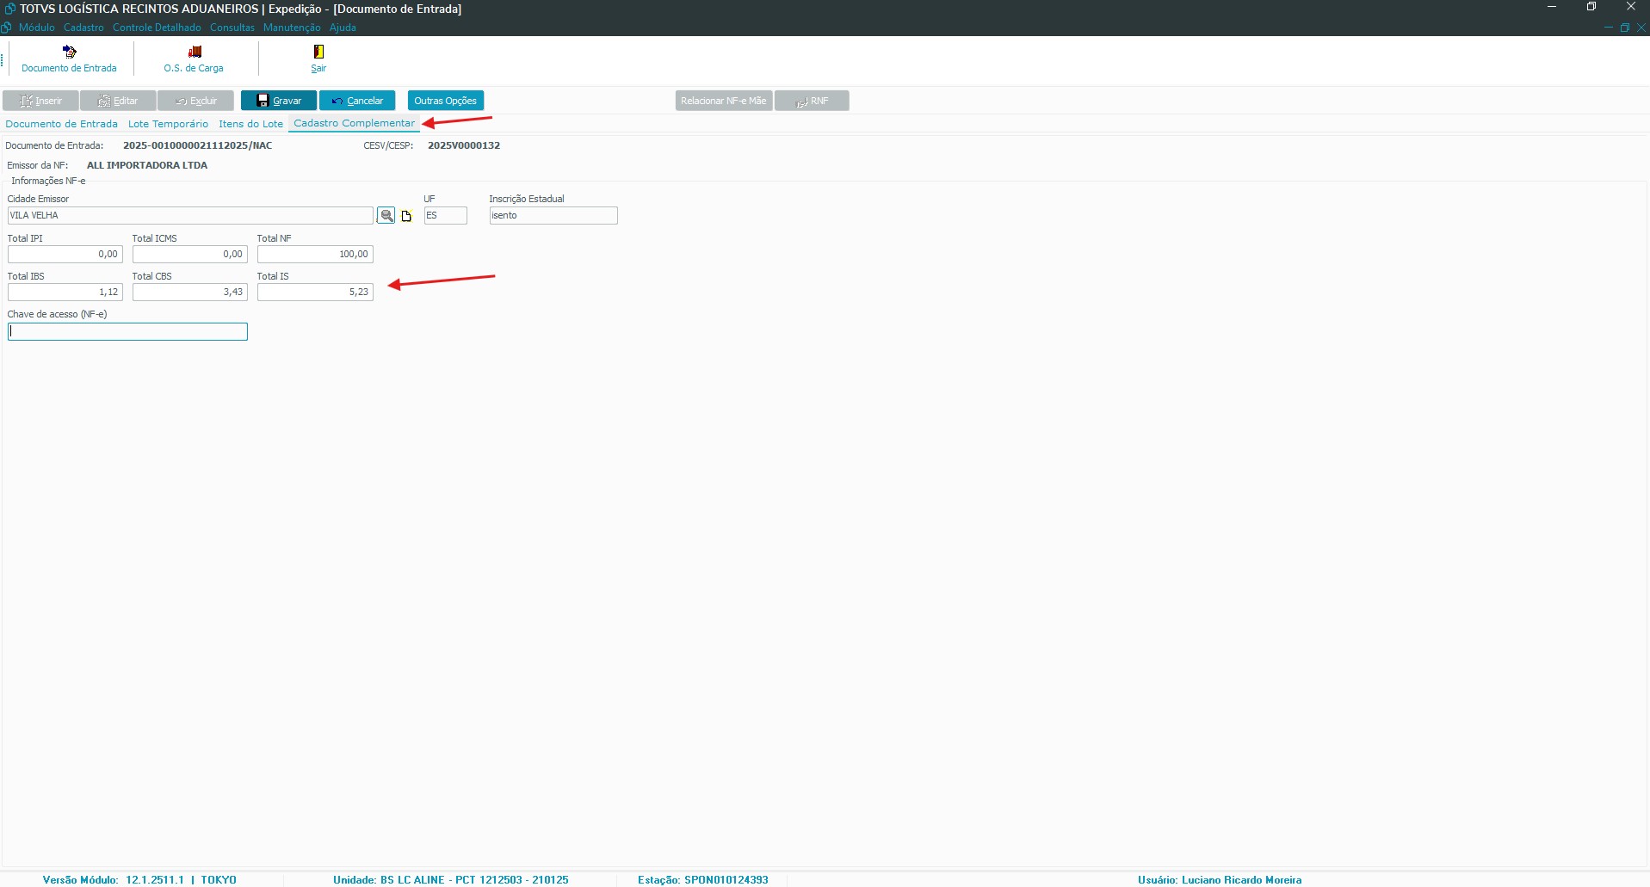Screen dimensions: 1650x887
Task: Select the Cadastro Complementar tab
Action: (354, 123)
